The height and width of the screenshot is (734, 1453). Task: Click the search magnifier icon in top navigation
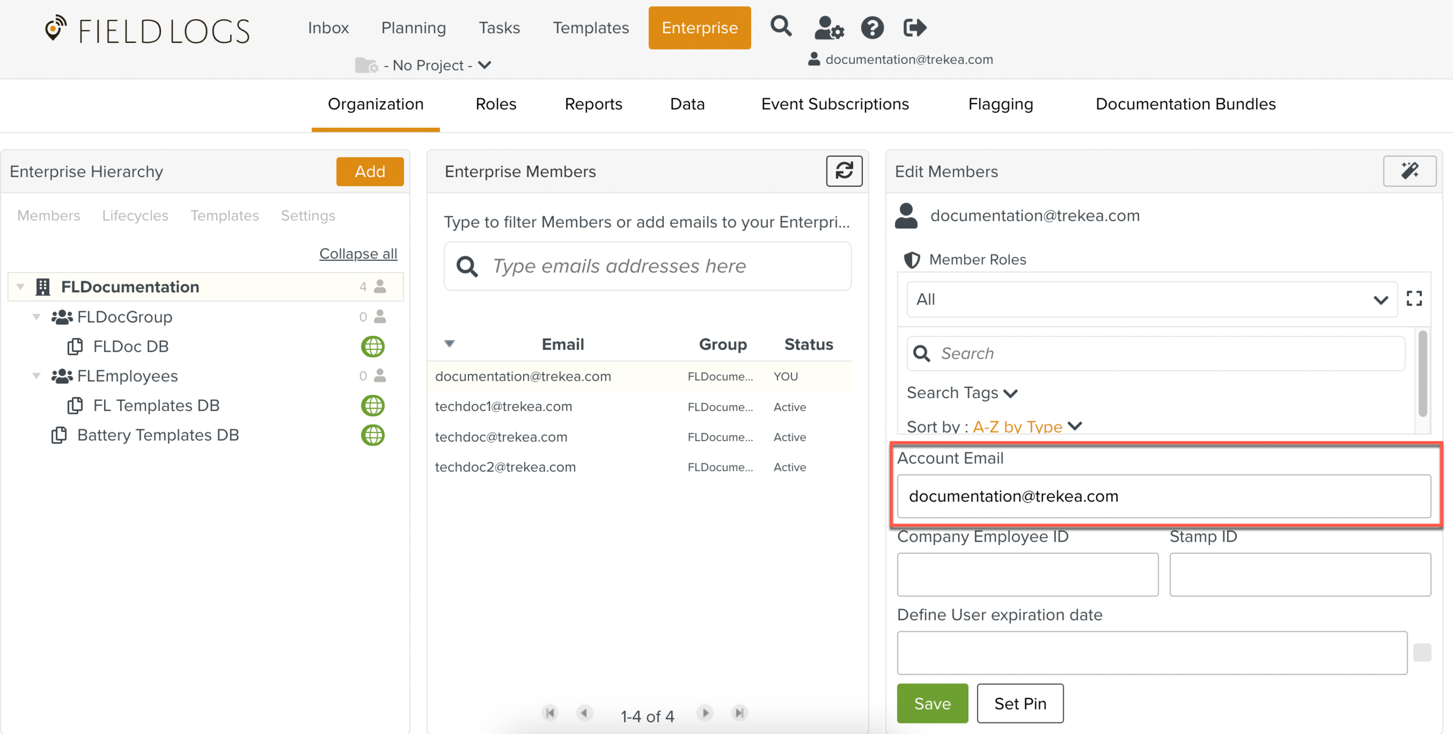[781, 27]
